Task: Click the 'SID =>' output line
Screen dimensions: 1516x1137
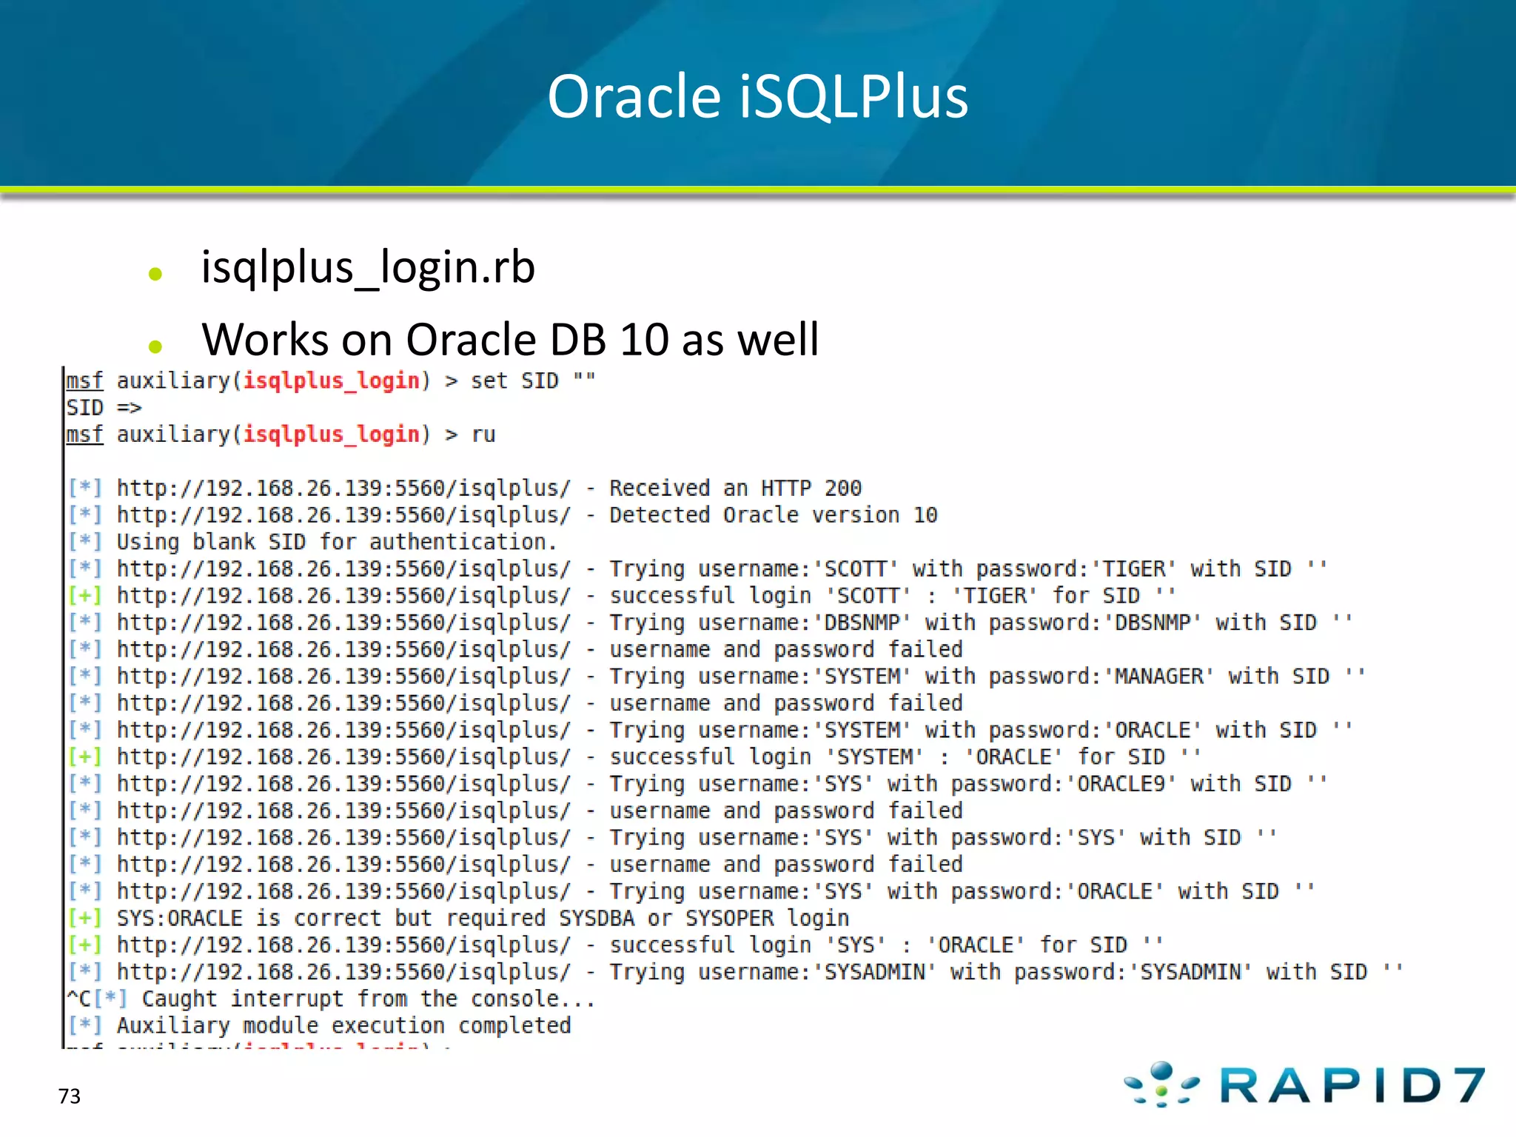Action: (x=104, y=408)
